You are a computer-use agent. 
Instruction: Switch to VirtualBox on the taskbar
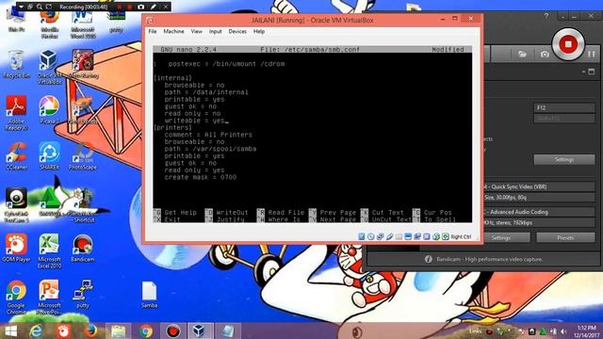pos(200,331)
